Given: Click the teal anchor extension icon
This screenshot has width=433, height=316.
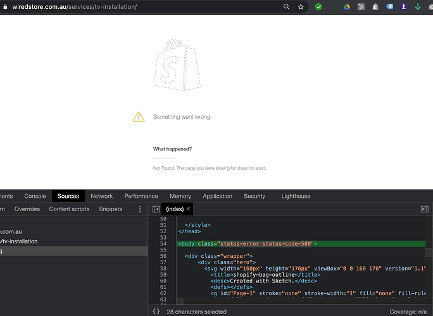Looking at the screenshot, I should coord(418,7).
